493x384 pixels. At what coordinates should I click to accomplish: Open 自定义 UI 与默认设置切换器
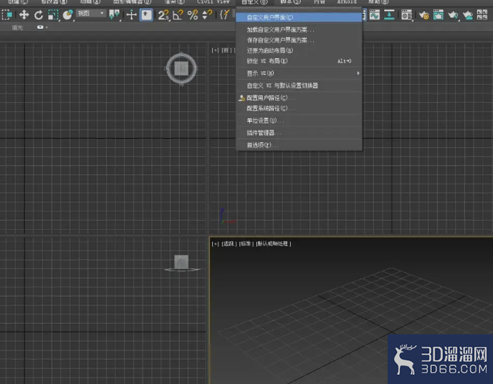click(299, 85)
